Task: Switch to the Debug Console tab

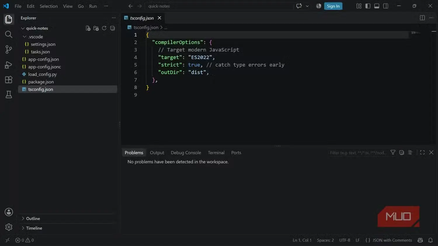Action: pyautogui.click(x=186, y=153)
